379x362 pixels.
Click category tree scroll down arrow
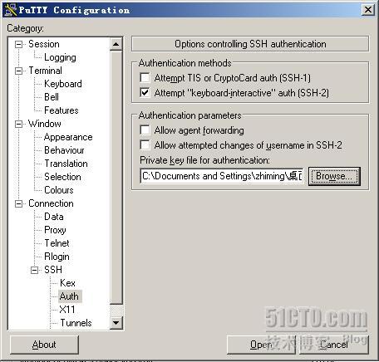pyautogui.click(x=116, y=322)
